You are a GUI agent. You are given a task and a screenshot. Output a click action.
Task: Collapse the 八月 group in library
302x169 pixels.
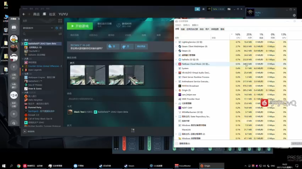23,59
